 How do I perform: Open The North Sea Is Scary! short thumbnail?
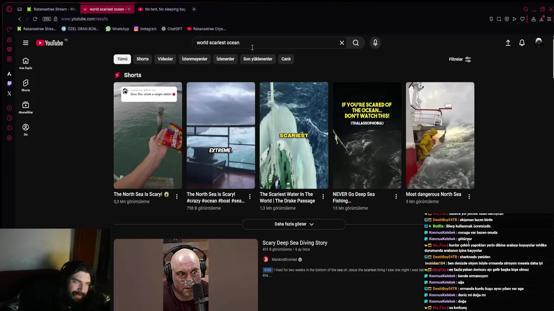point(148,136)
